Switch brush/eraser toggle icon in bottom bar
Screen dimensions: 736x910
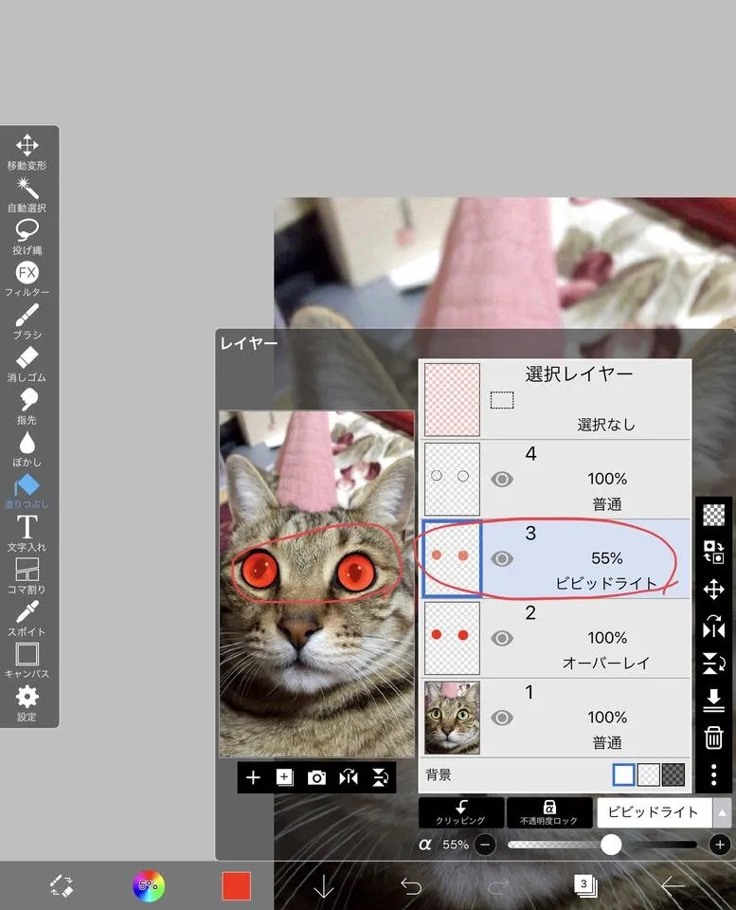click(x=61, y=885)
